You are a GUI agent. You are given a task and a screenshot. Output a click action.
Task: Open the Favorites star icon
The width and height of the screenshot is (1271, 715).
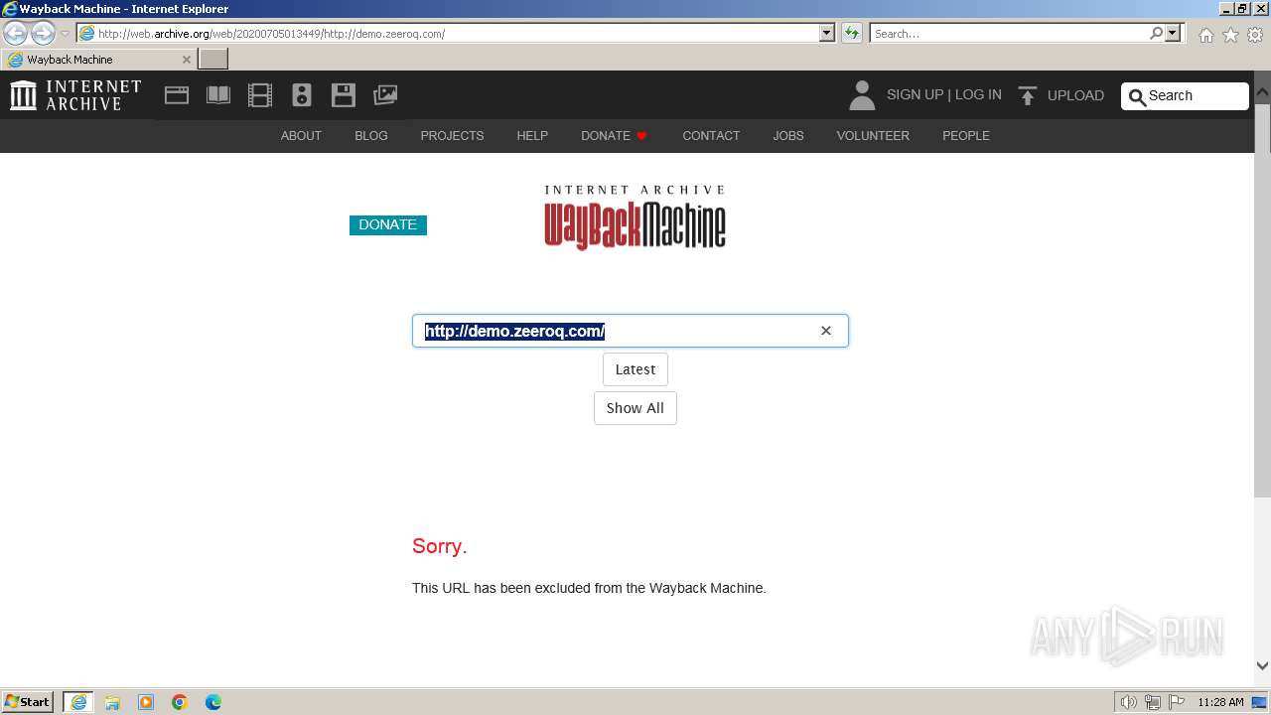coord(1230,35)
